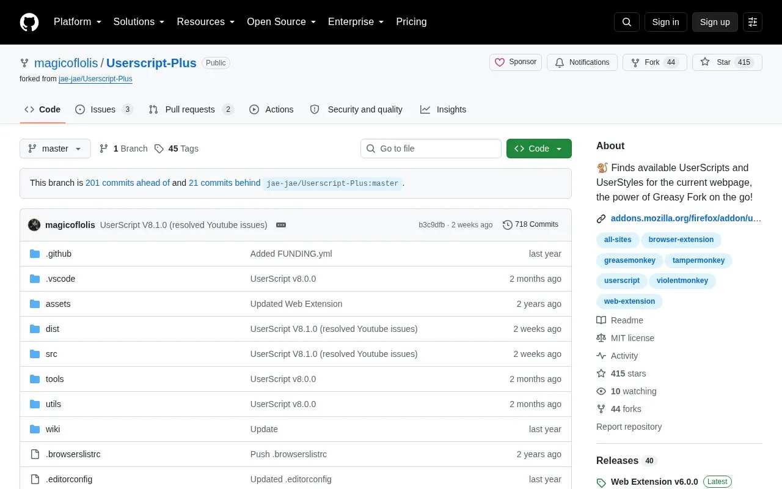This screenshot has height=489, width=782.
Task: Fork the repository
Action: 655,62
